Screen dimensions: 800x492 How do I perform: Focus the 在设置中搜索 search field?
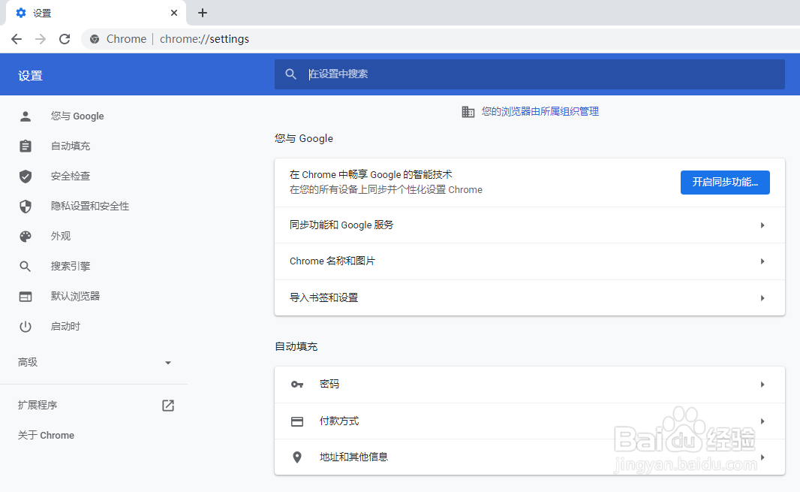pyautogui.click(x=530, y=74)
